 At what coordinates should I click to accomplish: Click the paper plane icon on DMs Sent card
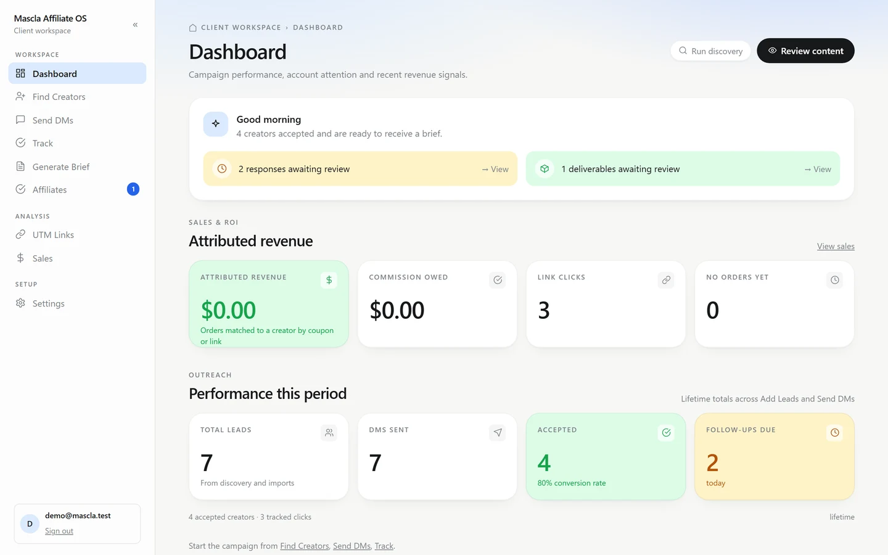click(498, 433)
